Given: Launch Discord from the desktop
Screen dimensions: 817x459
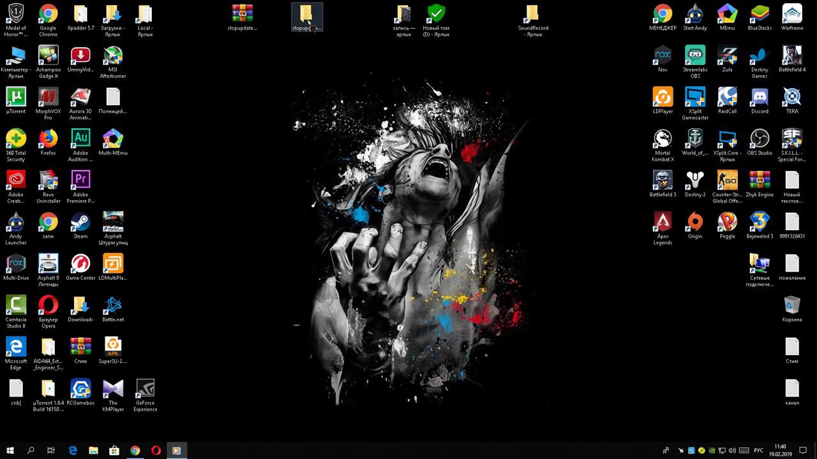Looking at the screenshot, I should tap(760, 100).
